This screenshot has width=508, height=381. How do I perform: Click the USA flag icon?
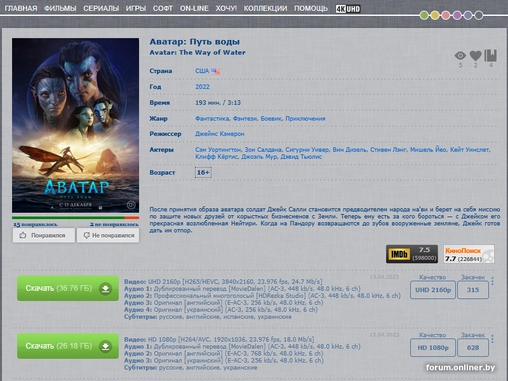(215, 71)
